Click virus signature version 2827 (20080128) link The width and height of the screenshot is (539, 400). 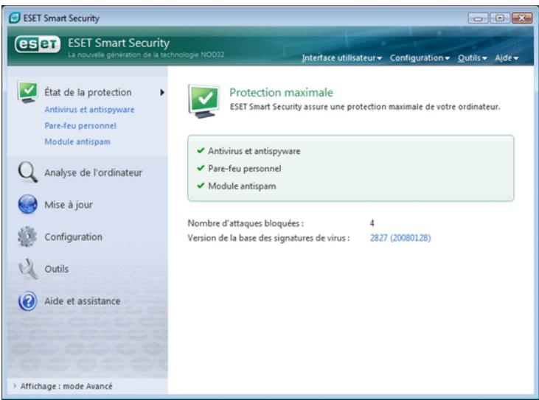coord(400,238)
